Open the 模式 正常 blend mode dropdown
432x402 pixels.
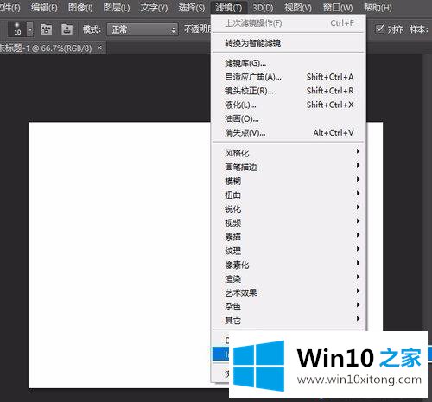142,29
